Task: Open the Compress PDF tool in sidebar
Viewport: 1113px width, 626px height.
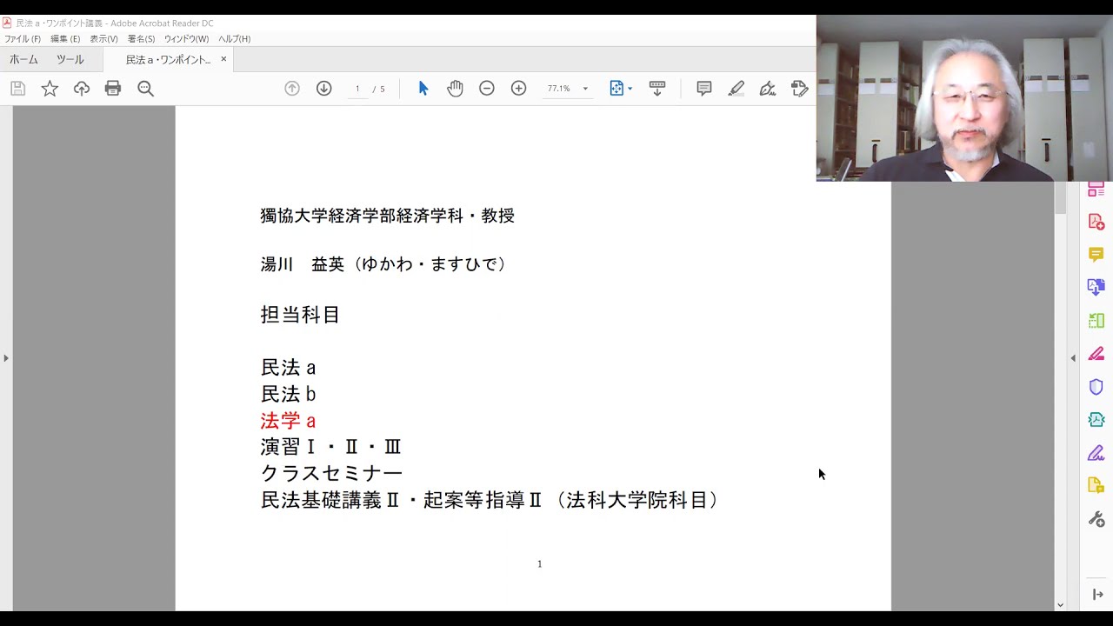Action: (x=1096, y=420)
